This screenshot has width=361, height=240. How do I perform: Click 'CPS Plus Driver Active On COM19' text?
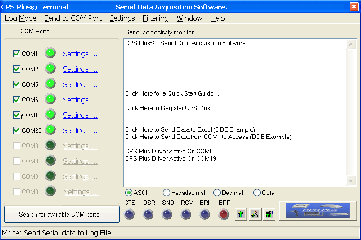171,158
